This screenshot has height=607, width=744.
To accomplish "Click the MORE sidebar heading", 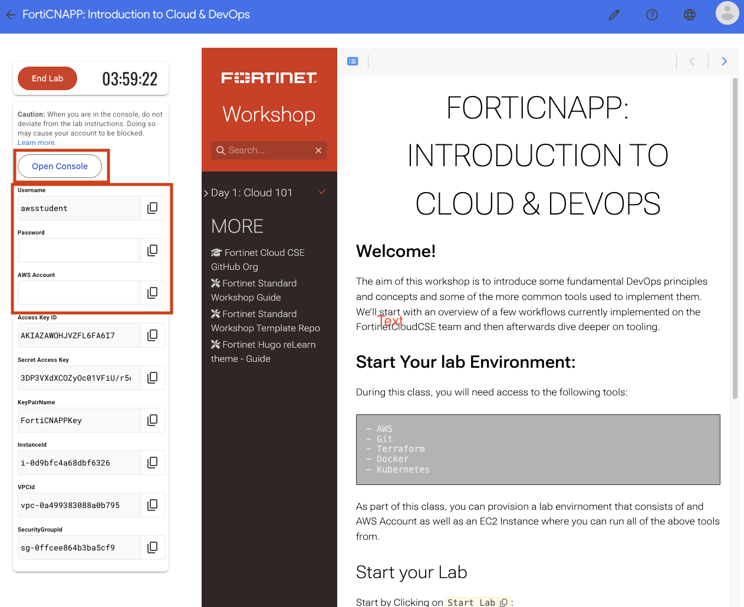I will point(237,226).
